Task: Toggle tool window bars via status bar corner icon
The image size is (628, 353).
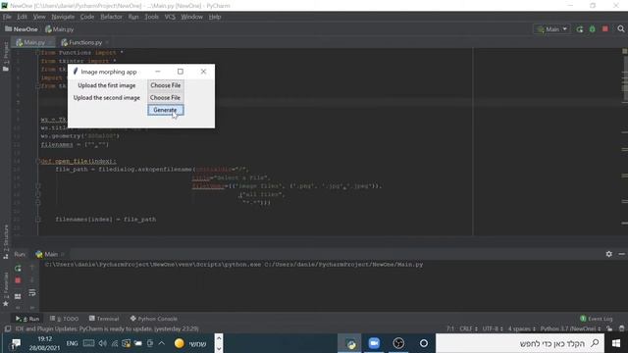Action: tap(7, 328)
